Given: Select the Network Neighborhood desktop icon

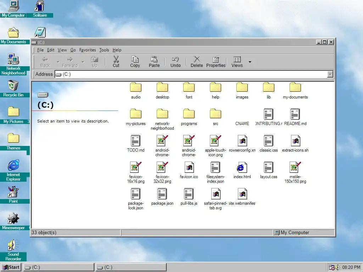Looking at the screenshot, I should (13, 64).
